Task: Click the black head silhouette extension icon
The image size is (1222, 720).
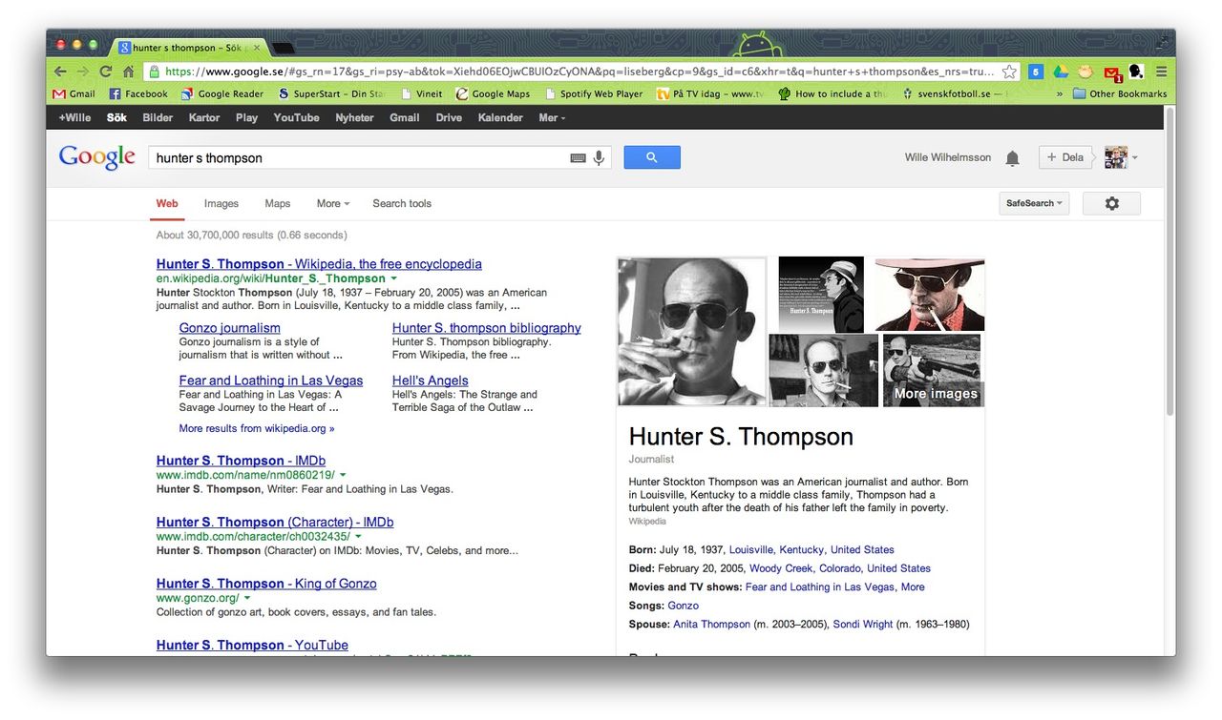Action: [x=1136, y=72]
